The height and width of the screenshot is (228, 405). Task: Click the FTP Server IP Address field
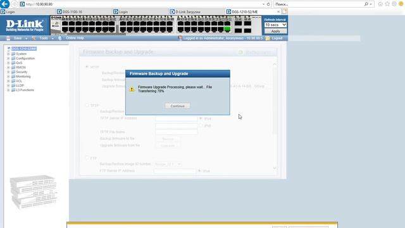pos(175,171)
